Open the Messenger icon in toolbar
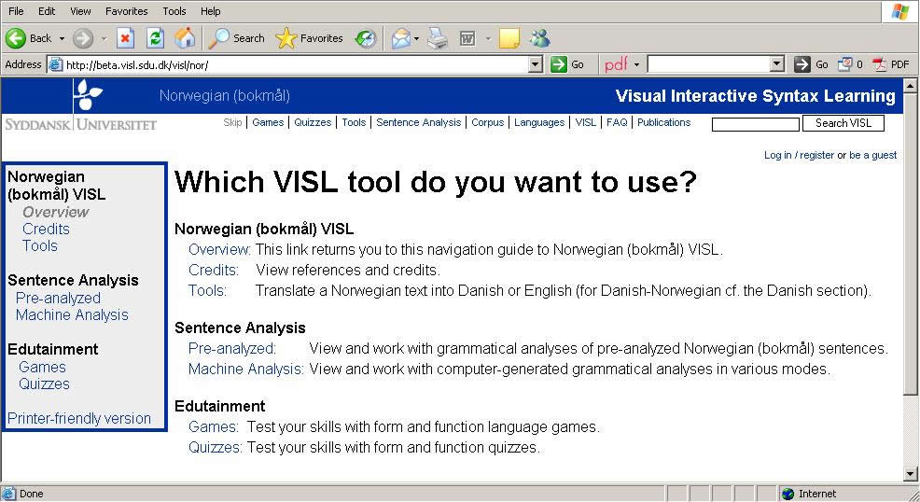This screenshot has height=502, width=920. coord(539,38)
